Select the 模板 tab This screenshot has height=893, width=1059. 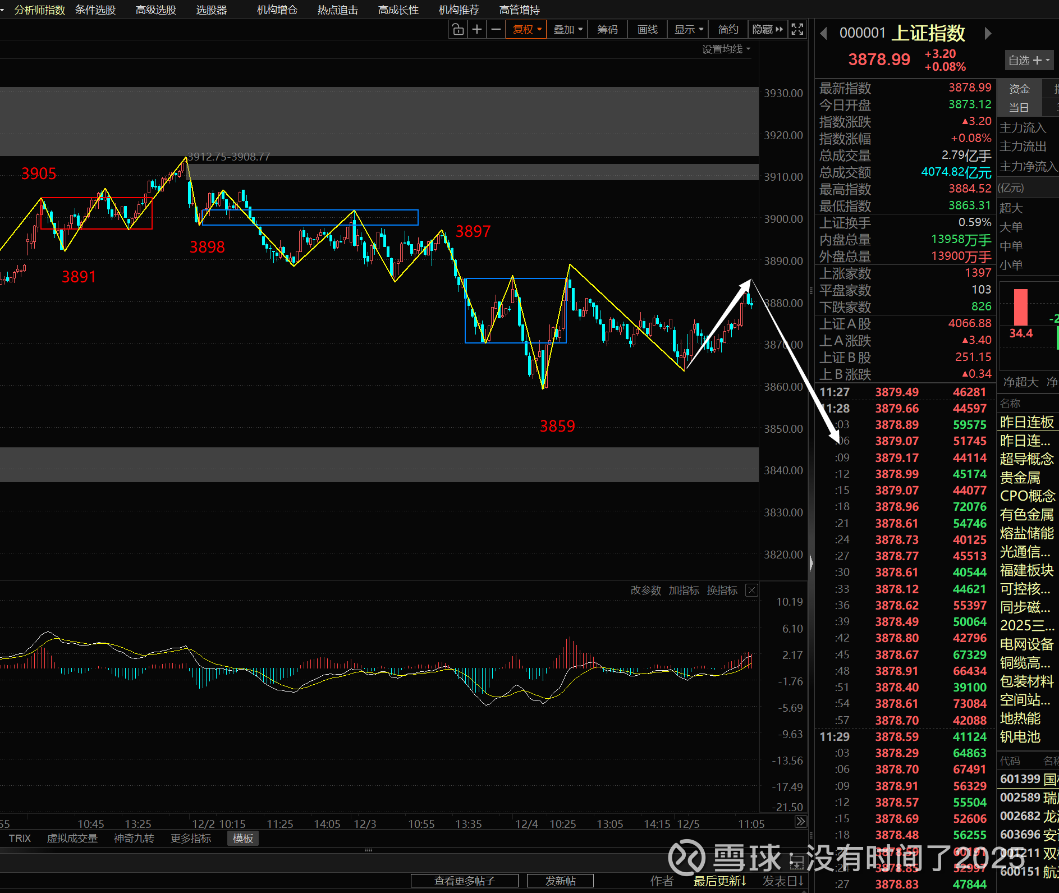[x=243, y=838]
